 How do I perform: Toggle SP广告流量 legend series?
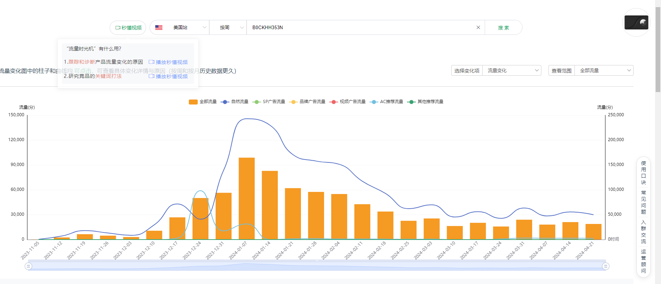click(269, 102)
